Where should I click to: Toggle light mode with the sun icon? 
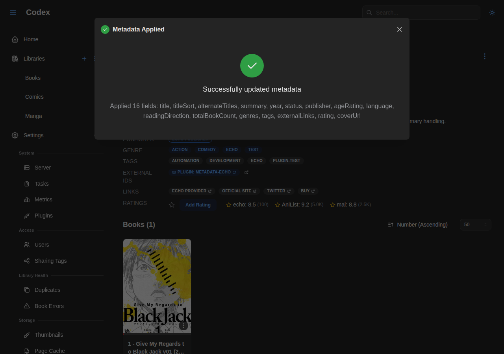coord(491,12)
